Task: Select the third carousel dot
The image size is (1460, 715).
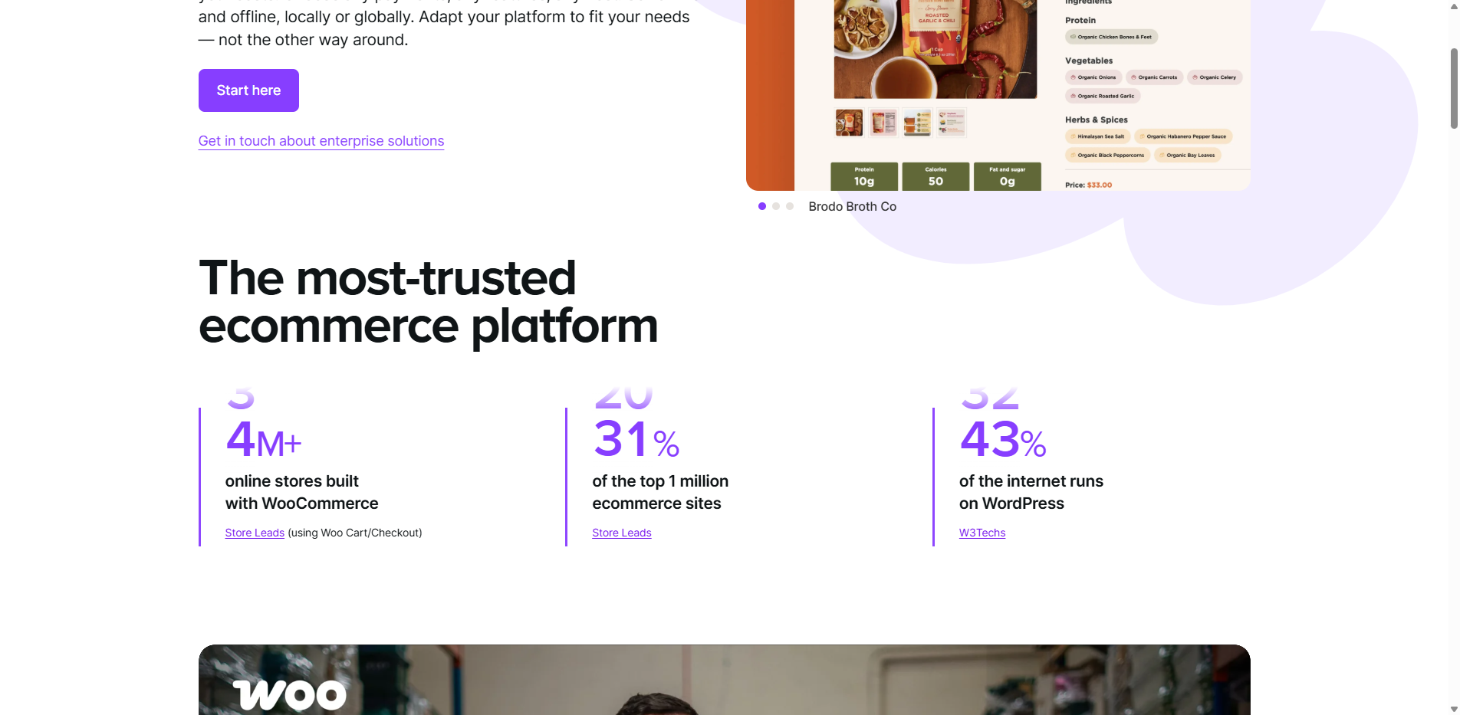Action: [788, 206]
